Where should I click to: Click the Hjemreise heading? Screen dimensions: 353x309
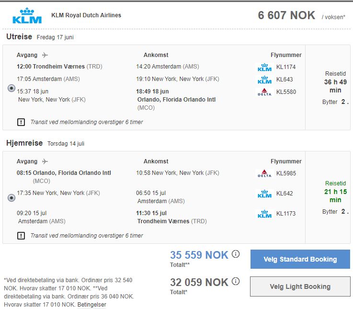pyautogui.click(x=24, y=143)
